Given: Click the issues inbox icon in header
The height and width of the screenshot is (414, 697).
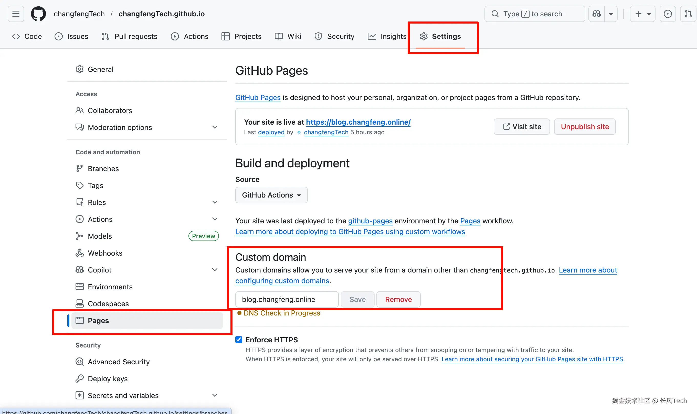Looking at the screenshot, I should pyautogui.click(x=667, y=14).
